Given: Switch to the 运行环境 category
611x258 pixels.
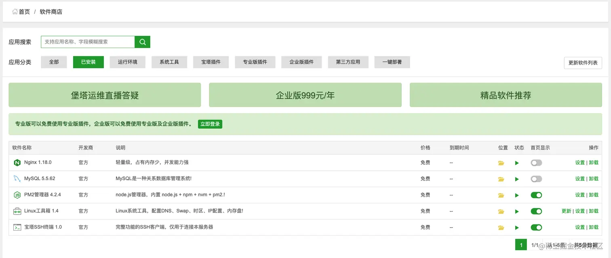Looking at the screenshot, I should (128, 62).
